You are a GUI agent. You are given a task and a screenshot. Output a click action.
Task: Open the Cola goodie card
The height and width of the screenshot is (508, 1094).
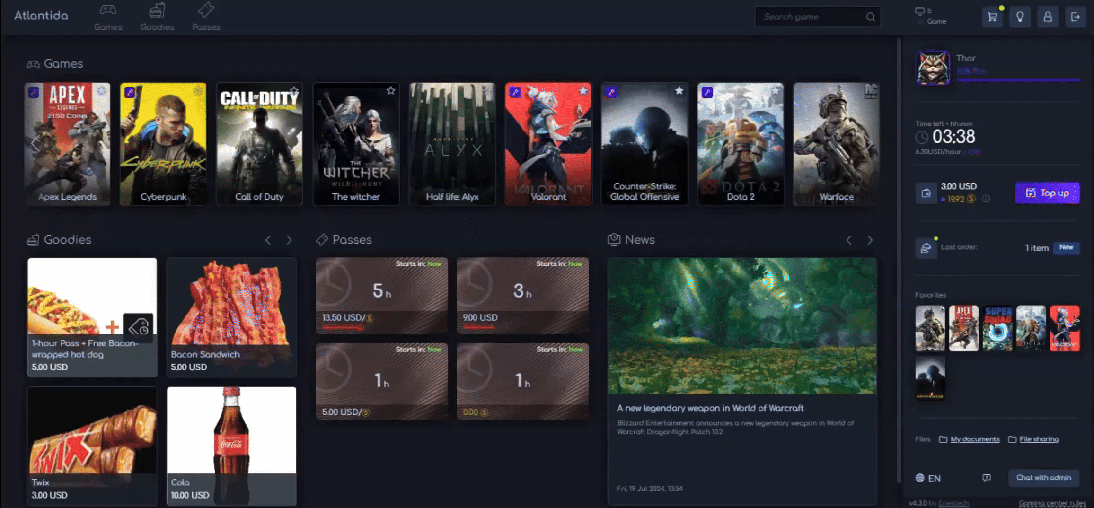(x=231, y=446)
